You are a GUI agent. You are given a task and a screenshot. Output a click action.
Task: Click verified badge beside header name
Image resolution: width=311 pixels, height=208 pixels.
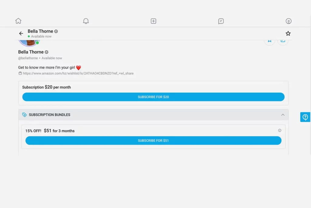click(56, 31)
